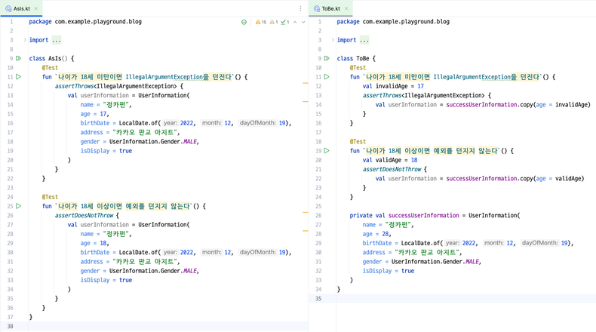Click 'private val successUserInformation' declaration
Screen dimensions: 596x332
tap(404, 215)
